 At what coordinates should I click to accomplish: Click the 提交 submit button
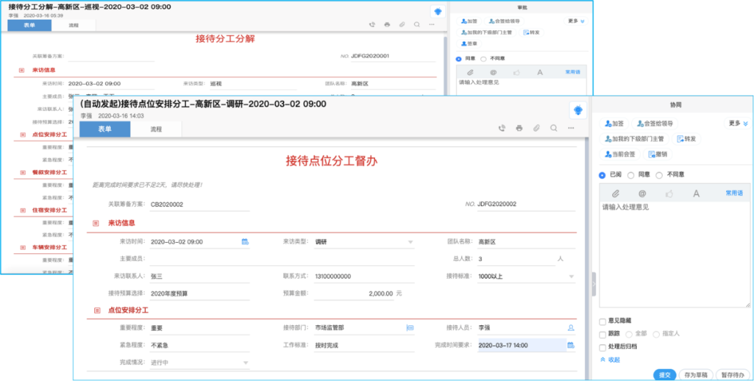click(x=665, y=375)
